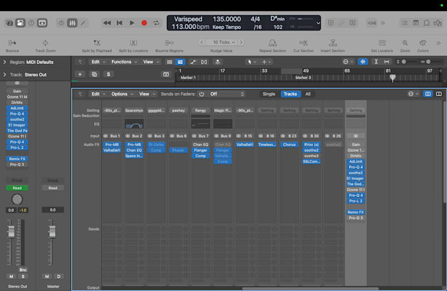447x291 pixels.
Task: Open the Loop Browser button
Action: point(427,23)
